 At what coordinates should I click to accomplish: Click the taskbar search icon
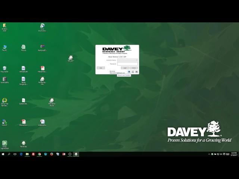coord(9,154)
